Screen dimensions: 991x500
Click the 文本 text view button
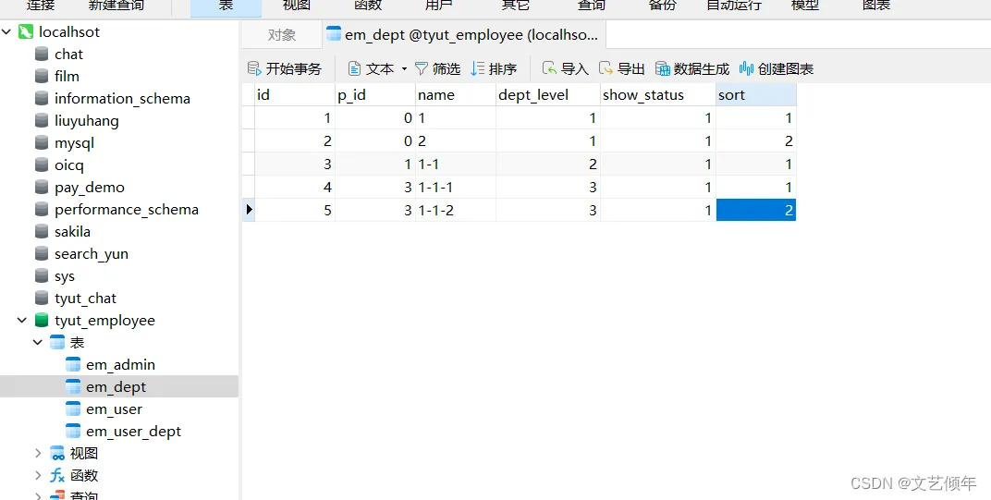pos(371,69)
